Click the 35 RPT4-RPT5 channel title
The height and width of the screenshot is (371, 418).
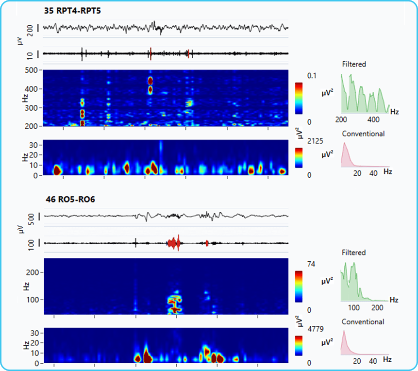point(72,11)
